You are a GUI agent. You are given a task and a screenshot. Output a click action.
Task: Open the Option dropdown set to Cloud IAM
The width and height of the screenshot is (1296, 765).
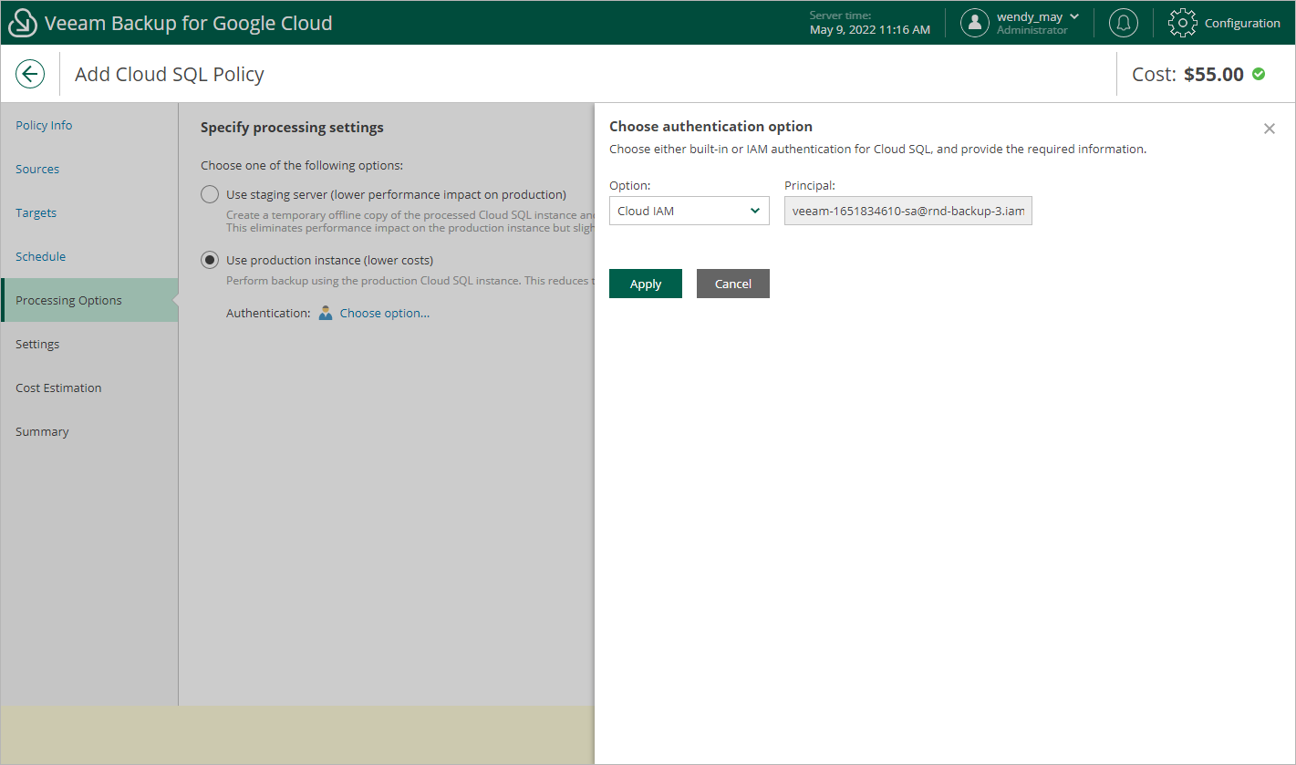(689, 211)
